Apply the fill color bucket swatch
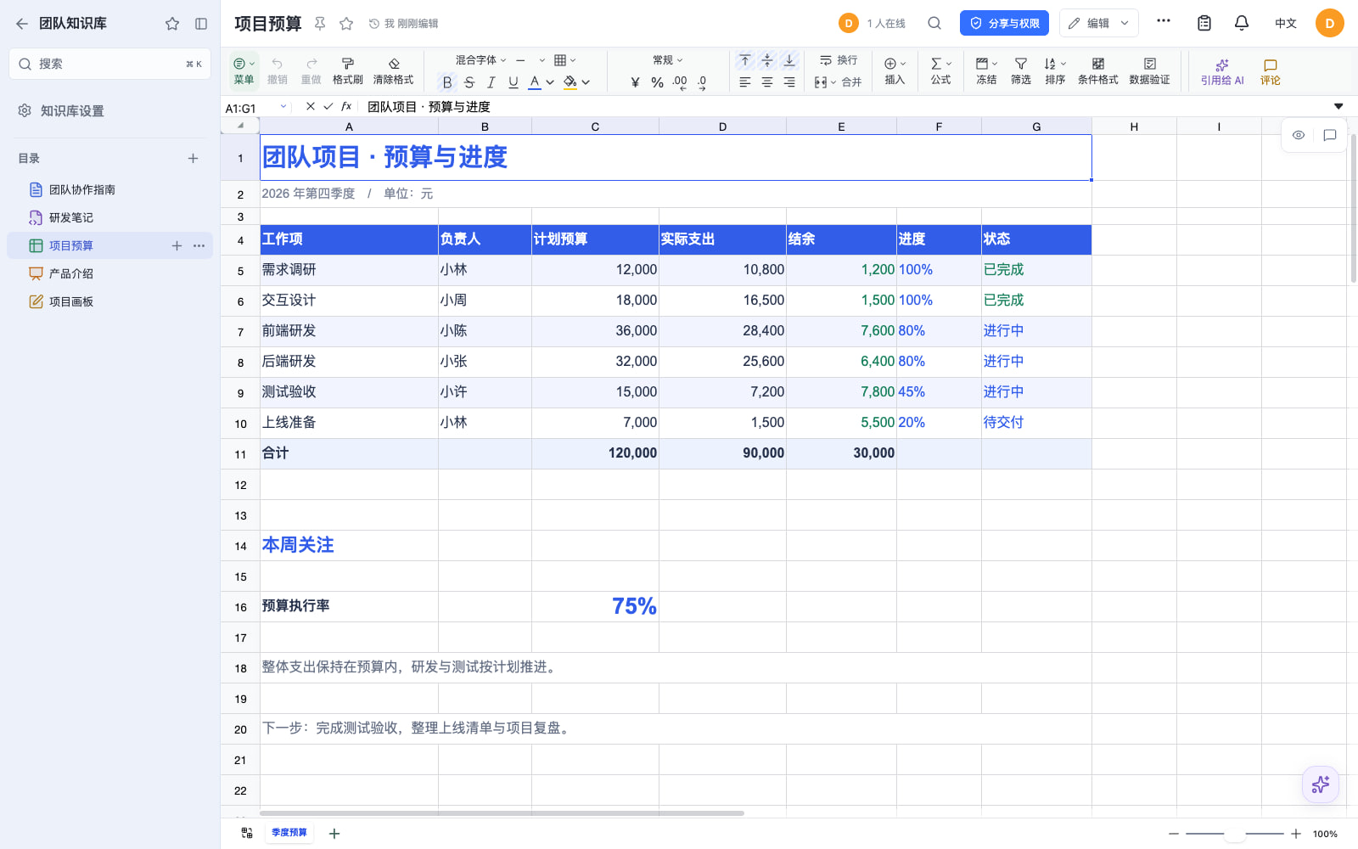 [570, 82]
